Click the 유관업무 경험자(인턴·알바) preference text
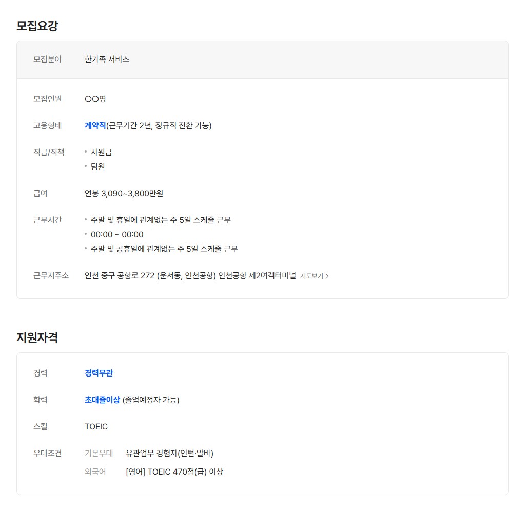Image resolution: width=529 pixels, height=508 pixels. pos(169,453)
